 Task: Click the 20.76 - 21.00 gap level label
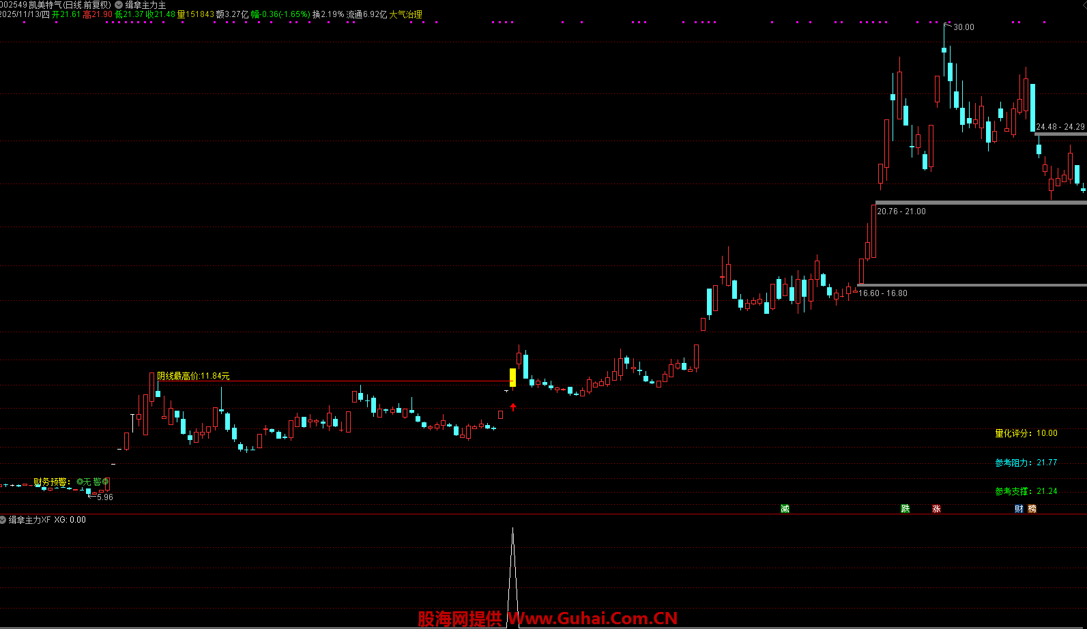tap(901, 211)
